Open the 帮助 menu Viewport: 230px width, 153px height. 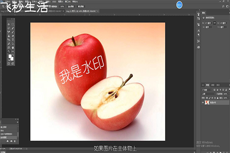[75, 2]
